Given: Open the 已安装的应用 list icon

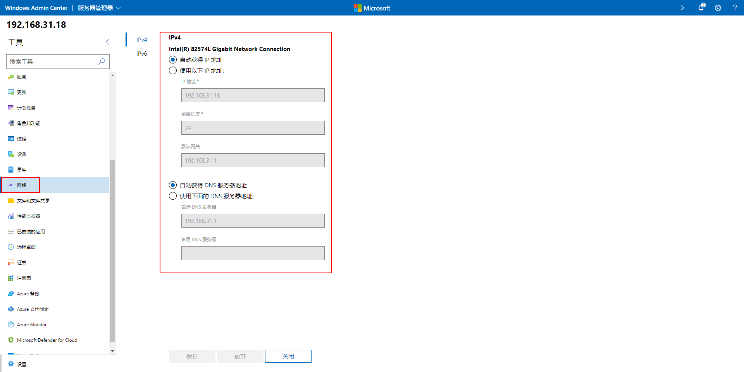Looking at the screenshot, I should point(11,231).
